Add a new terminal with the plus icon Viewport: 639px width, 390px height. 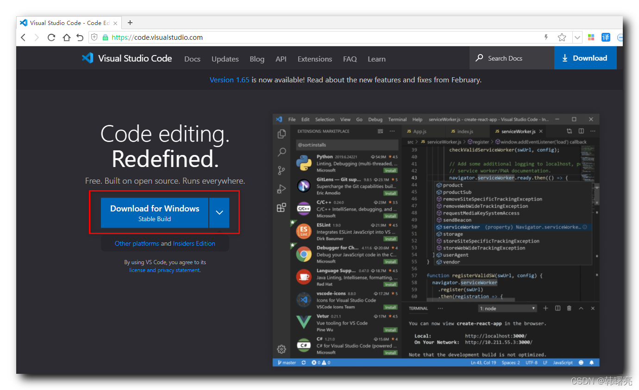click(545, 309)
